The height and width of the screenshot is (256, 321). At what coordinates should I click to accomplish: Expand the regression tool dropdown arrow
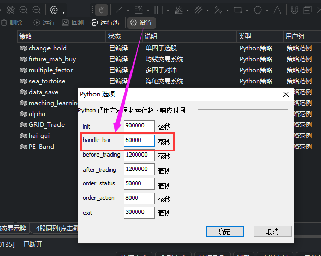click(x=227, y=10)
